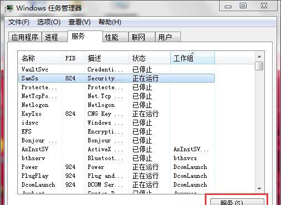The image size is (281, 205).
Task: Select the NetTcpPo... service row
Action: tap(116, 96)
